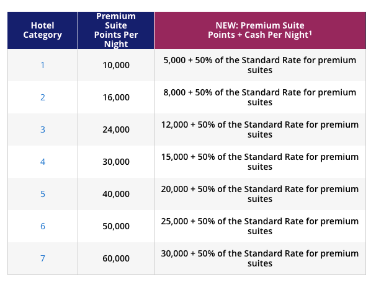The height and width of the screenshot is (285, 376).
Task: Click the 24,000 points cell
Action: pos(116,129)
